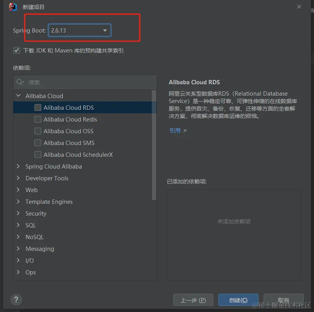Check the Alibaba Cloud SMS checkbox
Viewport: 314px width, 312px height.
tap(38, 143)
